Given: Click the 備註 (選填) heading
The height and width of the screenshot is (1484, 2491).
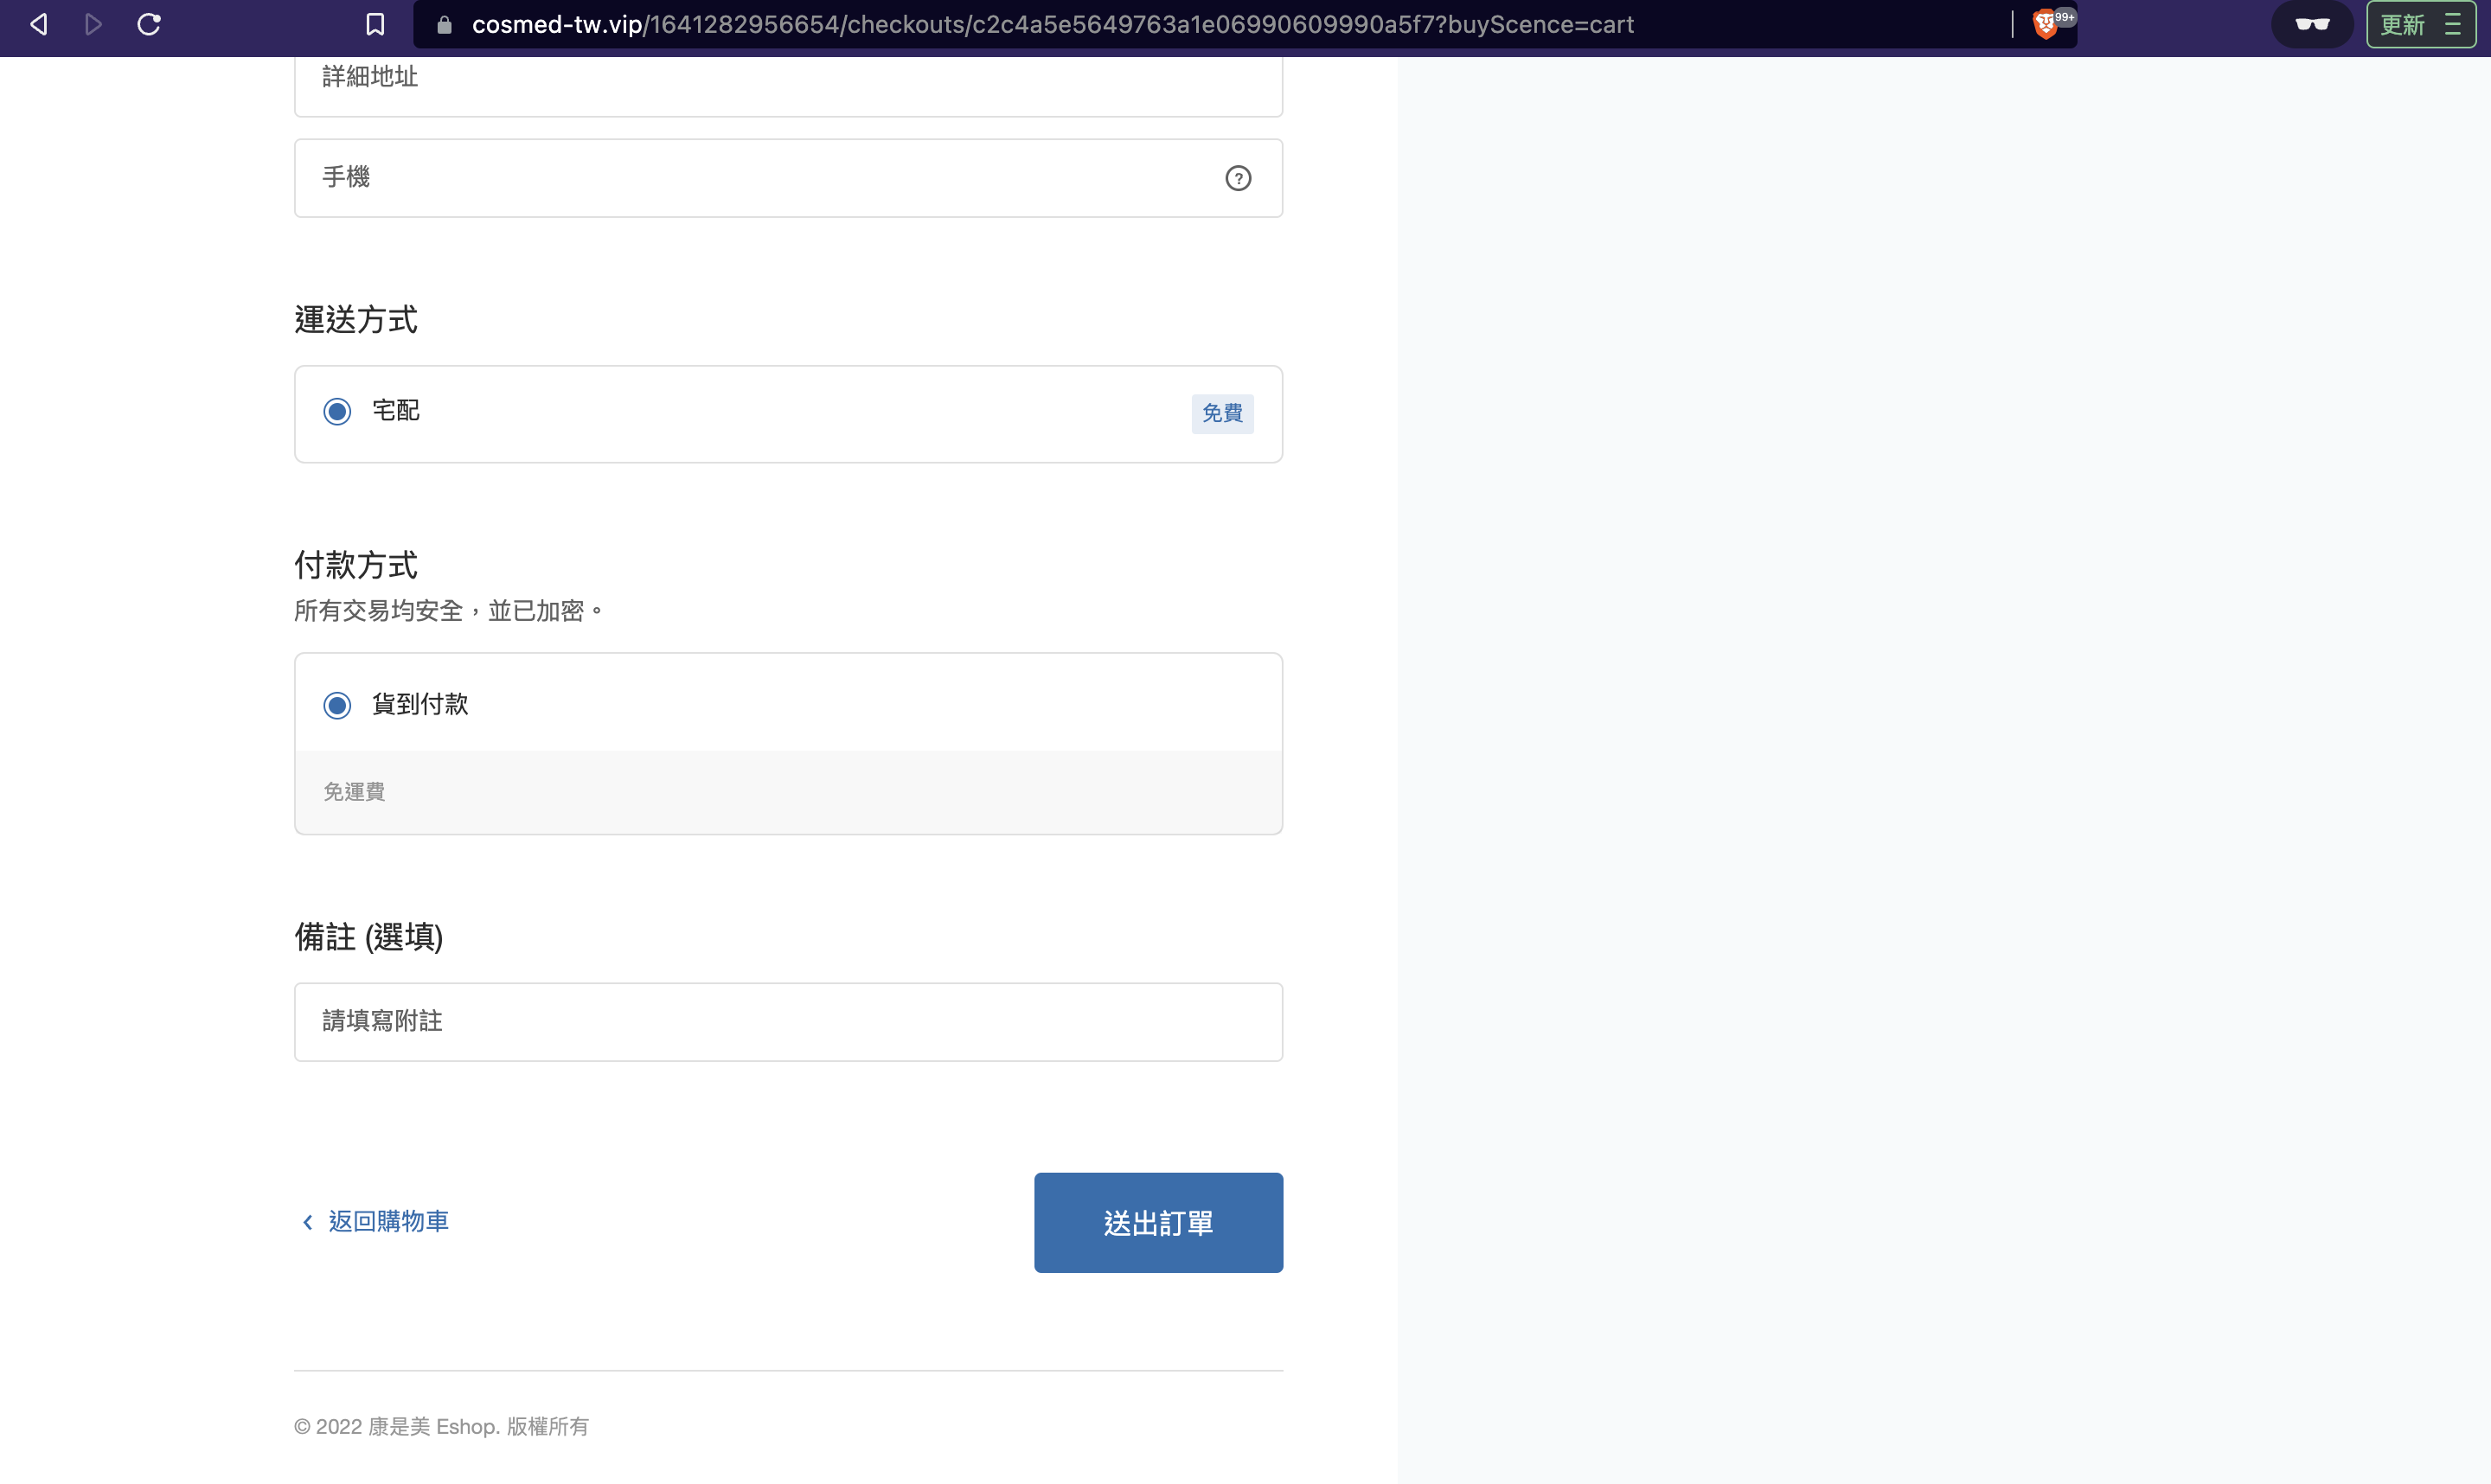Looking at the screenshot, I should [368, 937].
